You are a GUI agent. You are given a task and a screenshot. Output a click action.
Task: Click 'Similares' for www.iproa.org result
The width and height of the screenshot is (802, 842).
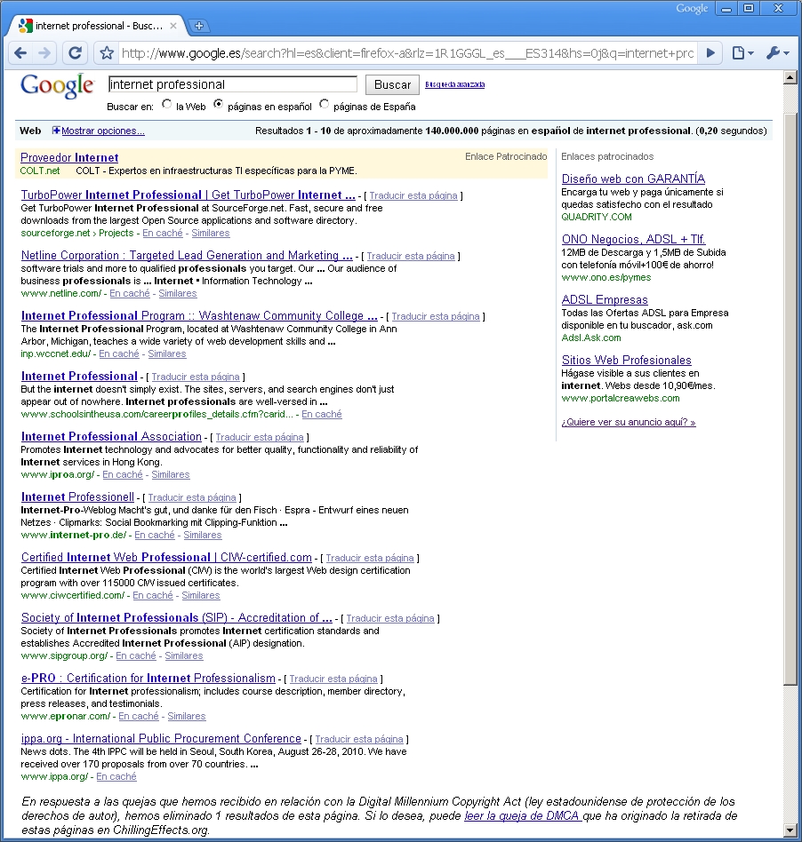(171, 474)
